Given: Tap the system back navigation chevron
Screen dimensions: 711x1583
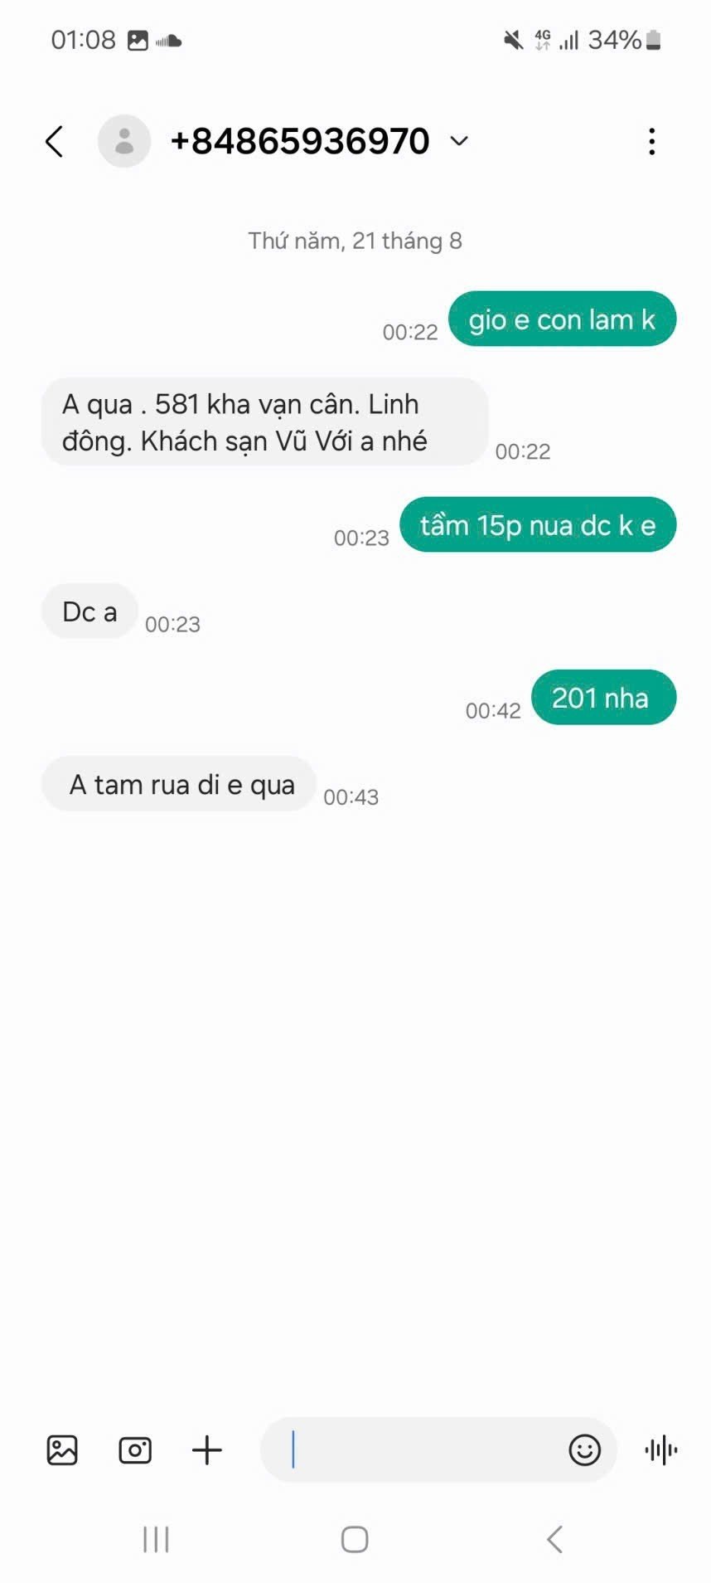Looking at the screenshot, I should coord(554,1539).
